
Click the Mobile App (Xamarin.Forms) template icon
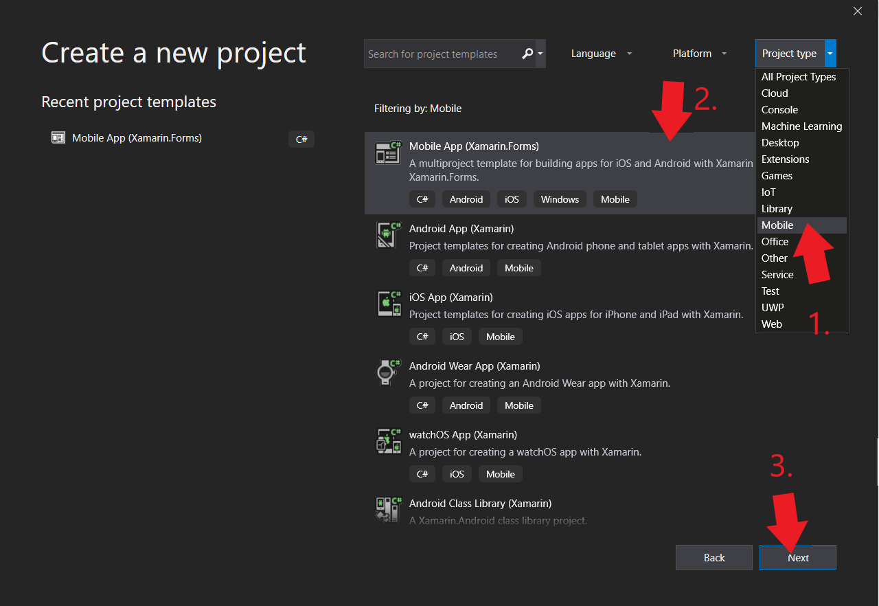pos(388,153)
